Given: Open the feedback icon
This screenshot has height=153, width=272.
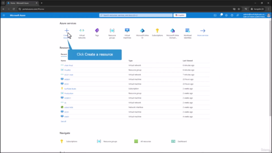Looking at the screenshot, I should (238, 15).
